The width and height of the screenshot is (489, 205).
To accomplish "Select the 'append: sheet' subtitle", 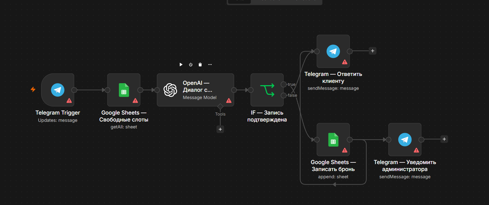I will coord(333,177).
